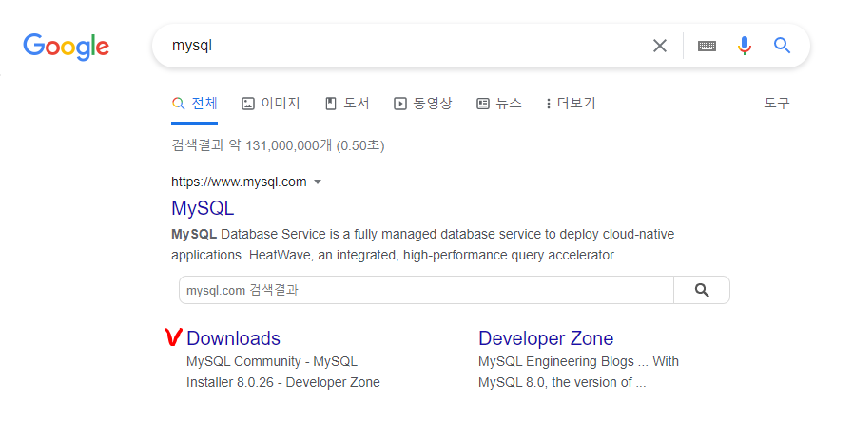Viewport: 853px width, 422px height.
Task: Open the MySQL result title link
Action: (x=203, y=208)
